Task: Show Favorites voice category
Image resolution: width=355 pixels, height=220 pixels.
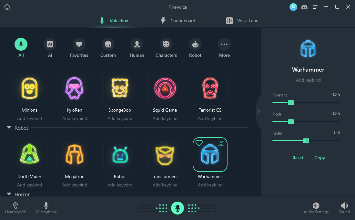Action: tap(79, 48)
